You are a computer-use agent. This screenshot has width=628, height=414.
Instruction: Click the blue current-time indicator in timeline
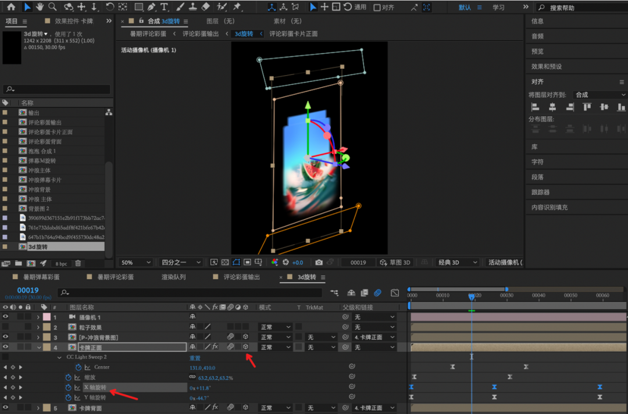coord(471,297)
